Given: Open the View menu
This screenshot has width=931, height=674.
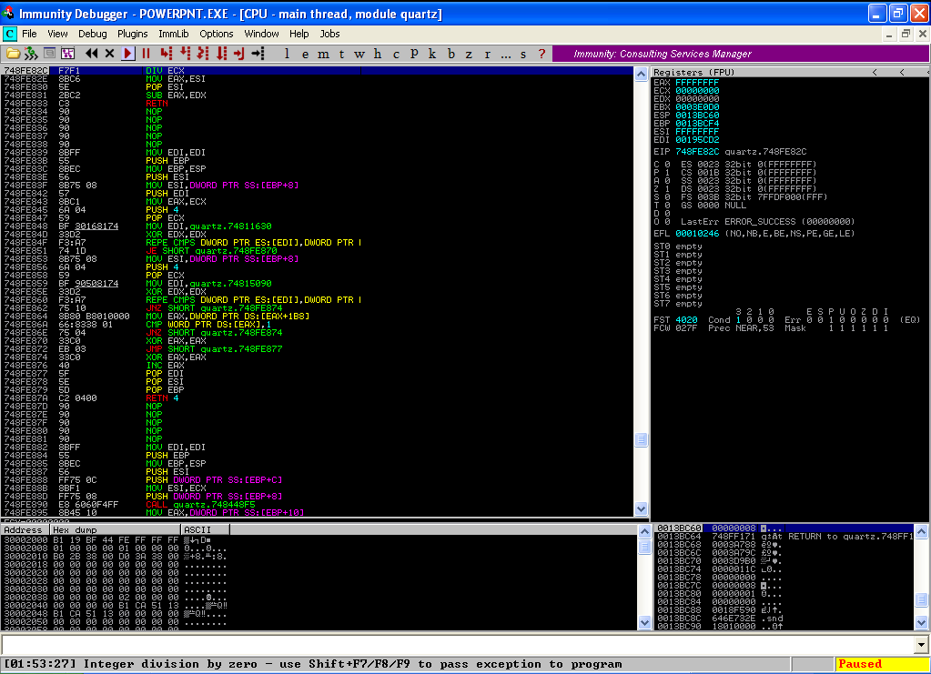Looking at the screenshot, I should tap(57, 34).
